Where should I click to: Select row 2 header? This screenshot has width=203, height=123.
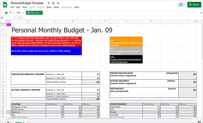pyautogui.click(x=3, y=30)
